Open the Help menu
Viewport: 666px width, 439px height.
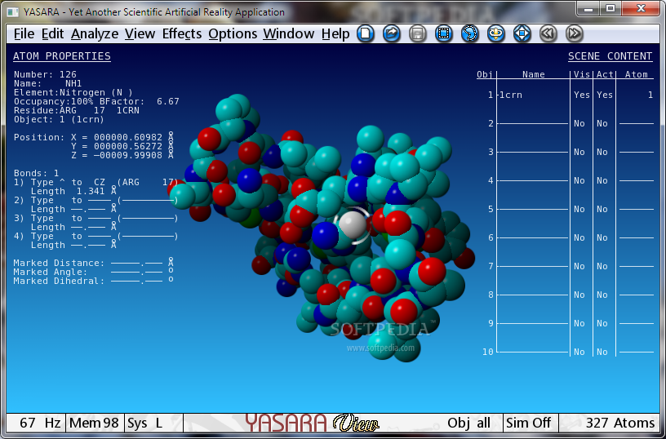pos(335,34)
